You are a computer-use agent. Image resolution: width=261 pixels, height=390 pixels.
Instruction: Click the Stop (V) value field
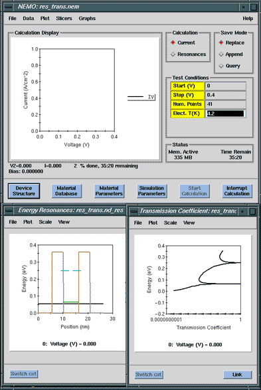(225, 95)
